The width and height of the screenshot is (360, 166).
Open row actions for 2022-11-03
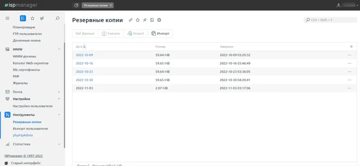pyautogui.click(x=350, y=88)
